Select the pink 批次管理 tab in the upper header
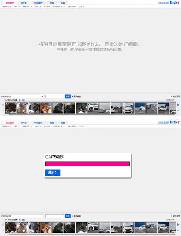 (x=10, y=3)
